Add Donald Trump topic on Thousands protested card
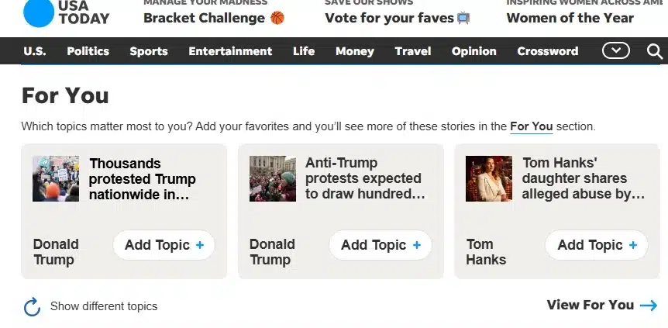Screen dimensions: 668x328 click(x=164, y=245)
